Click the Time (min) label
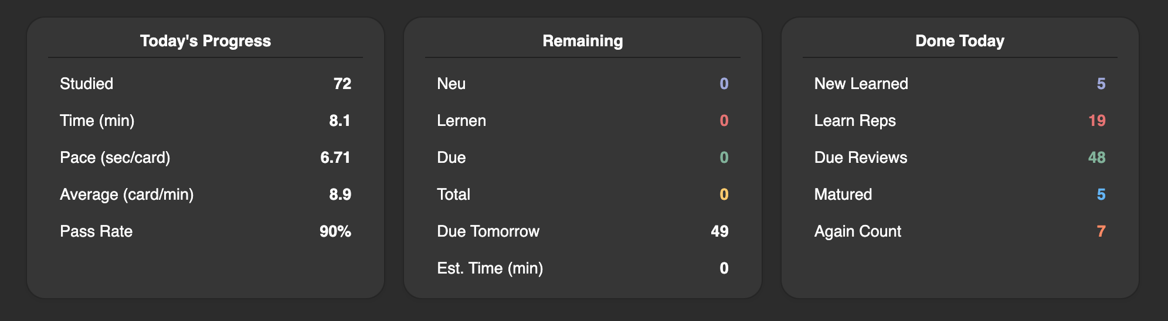Image resolution: width=1168 pixels, height=321 pixels. tap(97, 121)
